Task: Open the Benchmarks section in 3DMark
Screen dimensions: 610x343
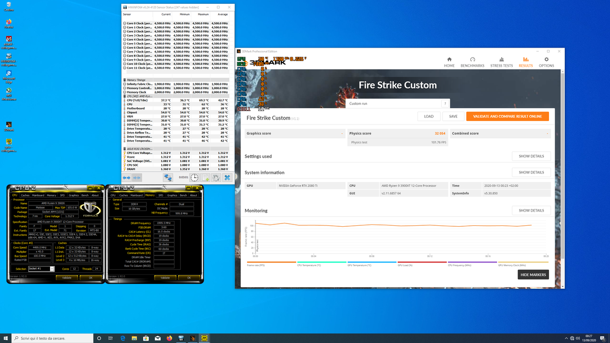Action: (x=472, y=62)
